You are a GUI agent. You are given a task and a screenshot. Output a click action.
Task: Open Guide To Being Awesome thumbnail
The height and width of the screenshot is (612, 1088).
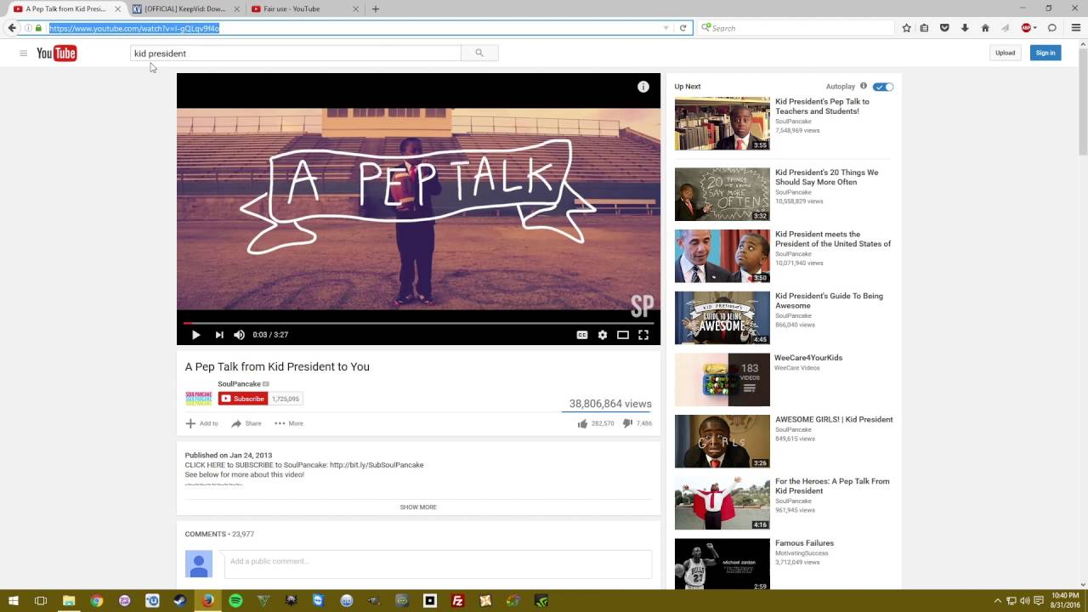click(x=722, y=318)
